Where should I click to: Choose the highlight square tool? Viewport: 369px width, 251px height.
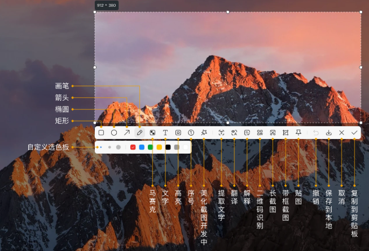(x=178, y=133)
